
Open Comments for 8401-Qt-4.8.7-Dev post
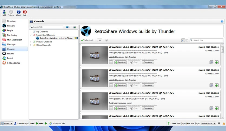[x=148, y=85]
